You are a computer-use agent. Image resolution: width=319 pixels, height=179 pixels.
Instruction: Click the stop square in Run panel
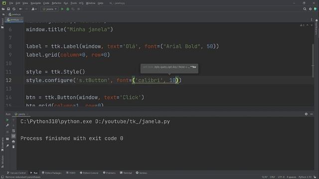[7, 132]
